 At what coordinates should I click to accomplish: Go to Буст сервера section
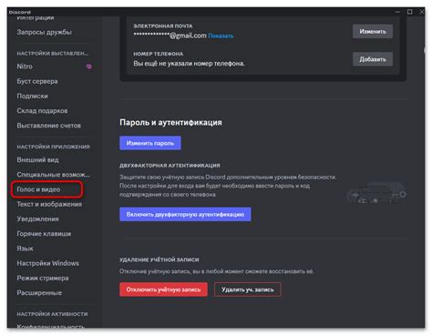click(x=37, y=81)
